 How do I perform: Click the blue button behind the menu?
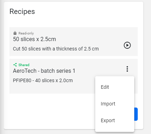coord(136,114)
